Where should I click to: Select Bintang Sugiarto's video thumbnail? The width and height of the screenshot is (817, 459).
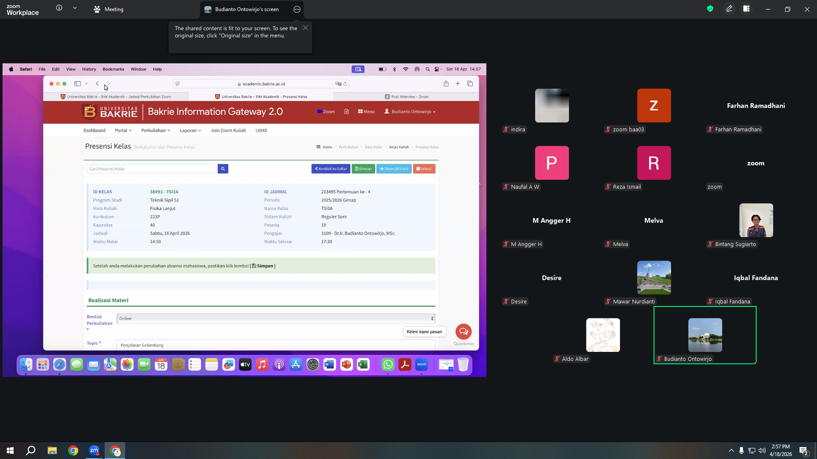point(756,220)
